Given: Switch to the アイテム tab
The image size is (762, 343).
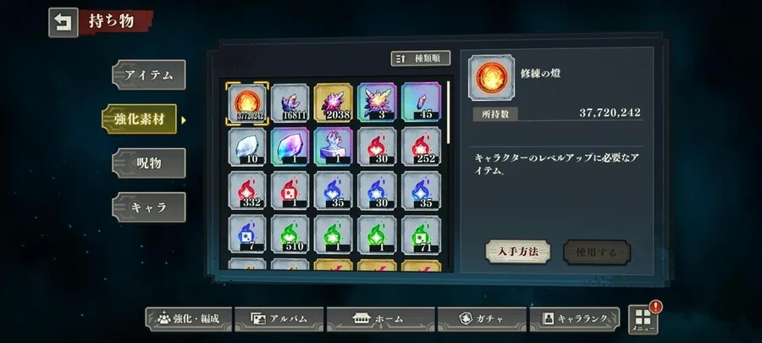Looking at the screenshot, I should click(x=149, y=75).
